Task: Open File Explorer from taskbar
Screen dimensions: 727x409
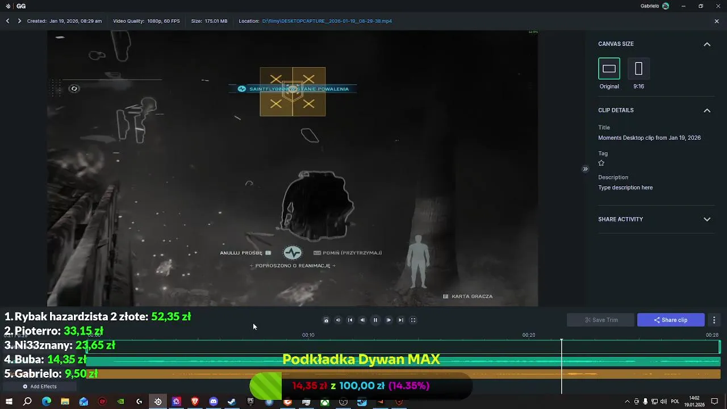Action: click(x=65, y=402)
